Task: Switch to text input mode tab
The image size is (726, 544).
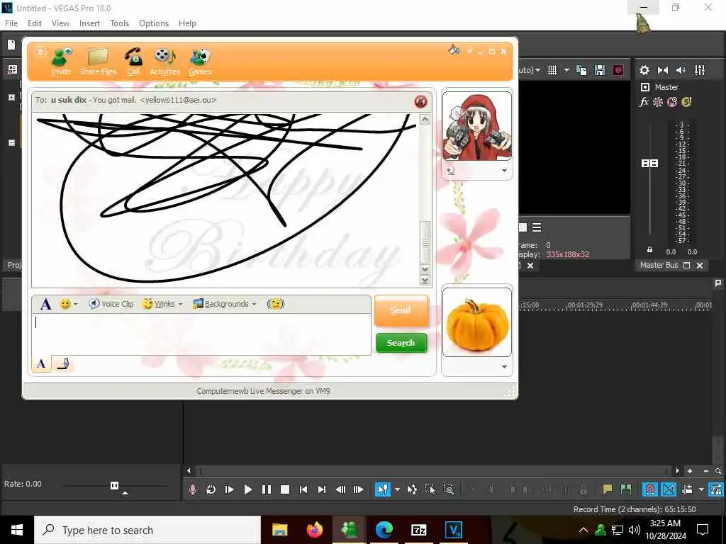Action: tap(41, 364)
